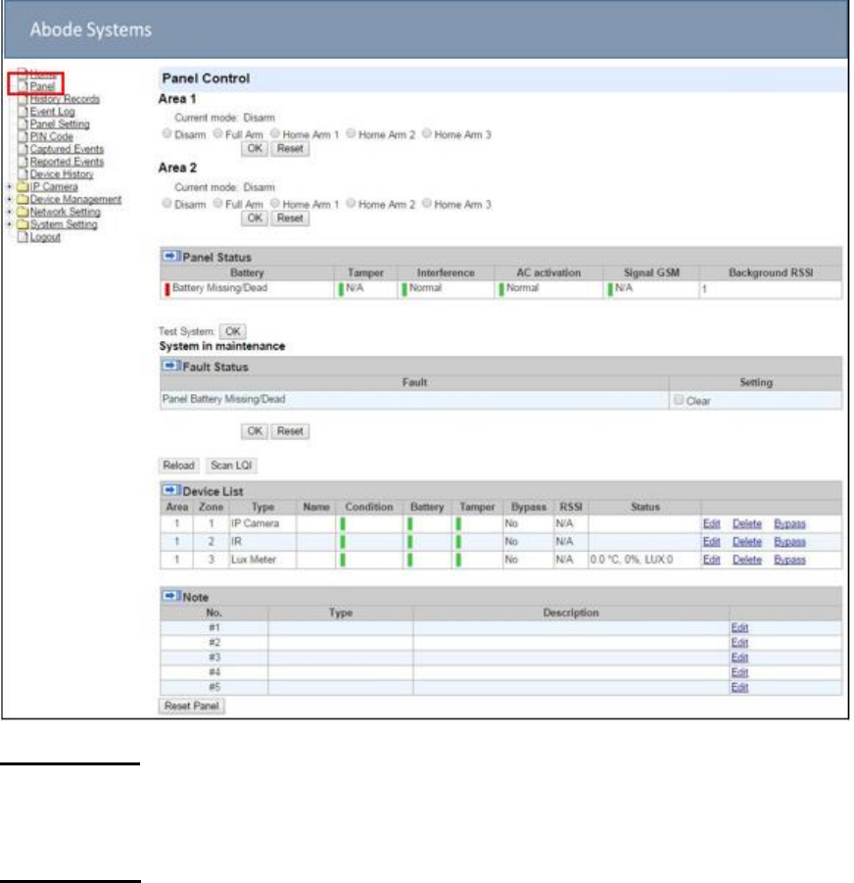The image size is (854, 883).
Task: Click the Fault Status arrow icon
Action: pos(171,367)
